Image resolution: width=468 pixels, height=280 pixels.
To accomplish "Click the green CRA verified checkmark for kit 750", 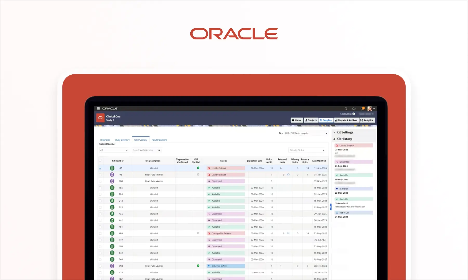I will point(198,266).
